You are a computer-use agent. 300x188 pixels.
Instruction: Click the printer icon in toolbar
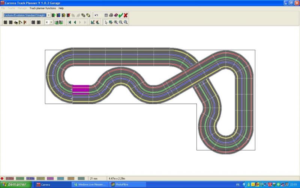pyautogui.click(x=111, y=15)
